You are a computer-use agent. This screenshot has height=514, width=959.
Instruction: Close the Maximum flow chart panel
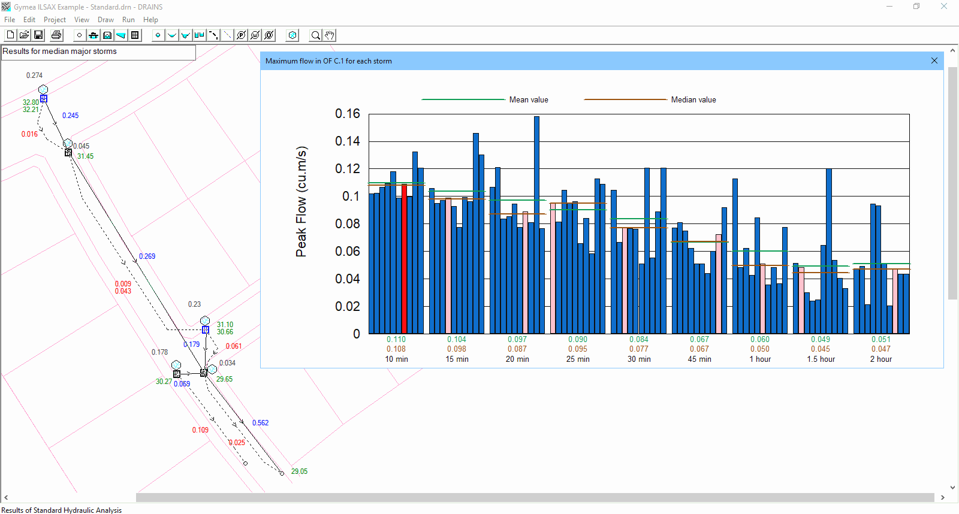934,61
